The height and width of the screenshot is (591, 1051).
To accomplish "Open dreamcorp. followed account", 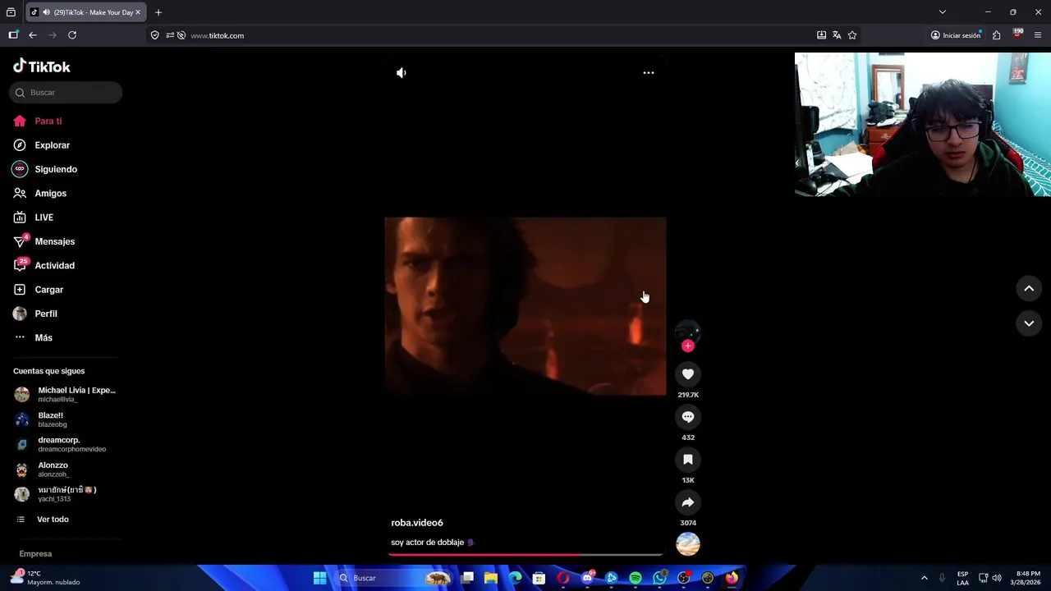I will [x=66, y=444].
